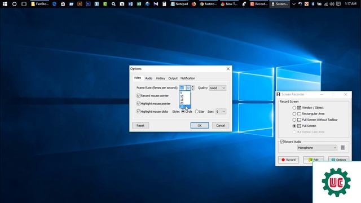Switch to the Output tab
The image size is (361, 203).
(173, 78)
